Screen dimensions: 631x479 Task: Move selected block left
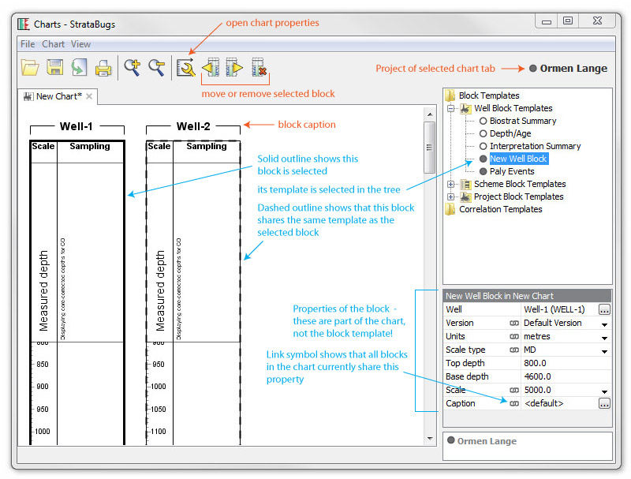click(x=211, y=67)
